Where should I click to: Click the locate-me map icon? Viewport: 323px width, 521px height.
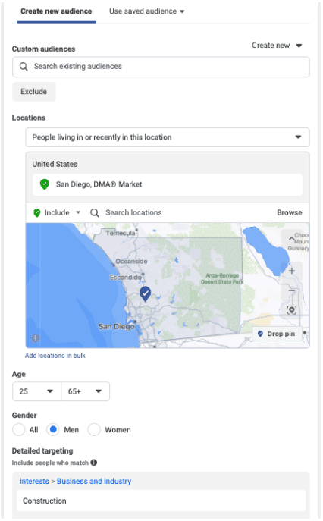click(292, 310)
